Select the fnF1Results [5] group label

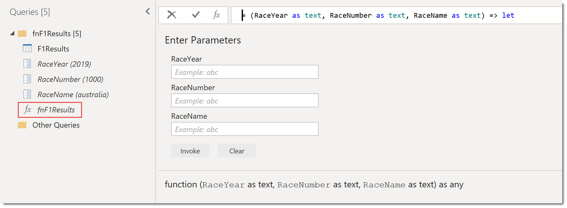point(57,34)
